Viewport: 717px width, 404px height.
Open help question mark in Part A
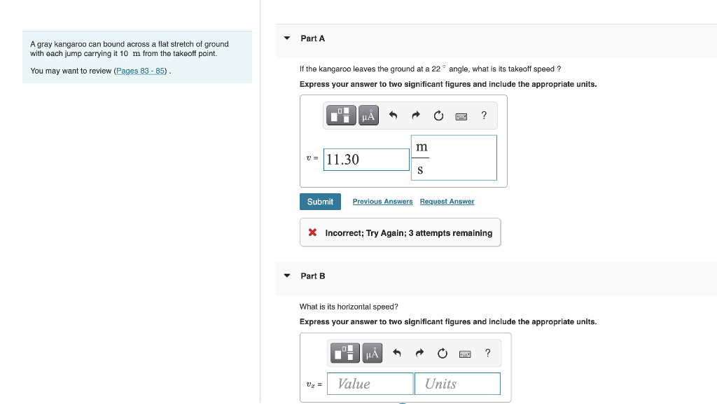(x=484, y=115)
